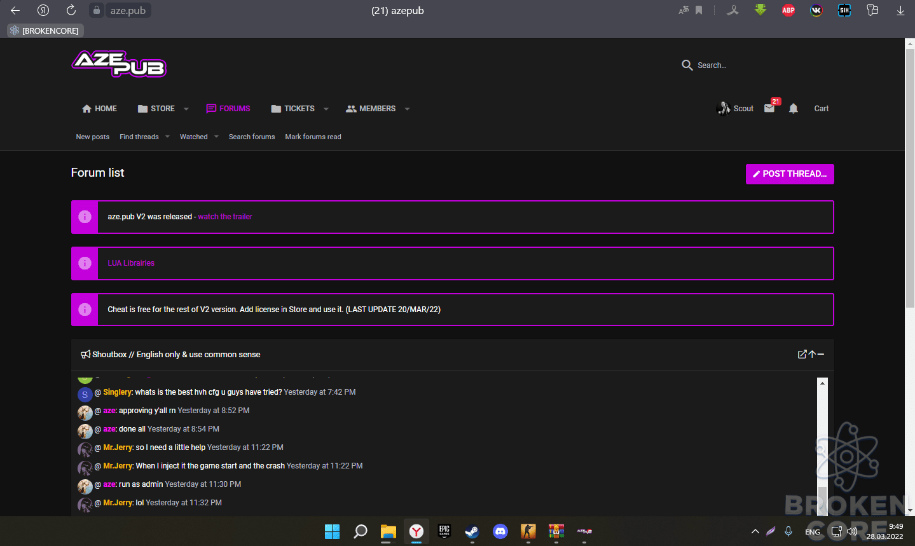
Task: Show hidden system tray icons
Action: pos(755,531)
